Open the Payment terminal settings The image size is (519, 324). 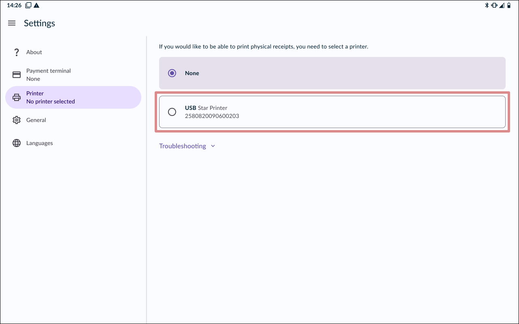click(73, 75)
